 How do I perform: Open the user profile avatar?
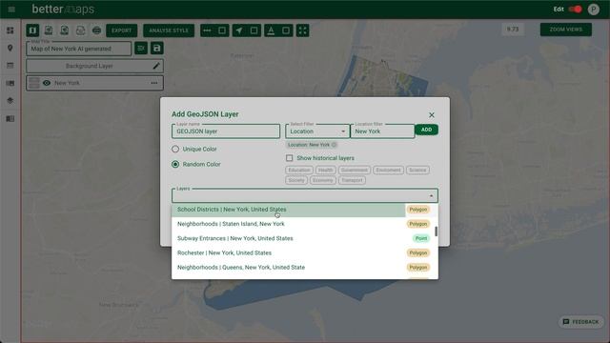tap(593, 10)
